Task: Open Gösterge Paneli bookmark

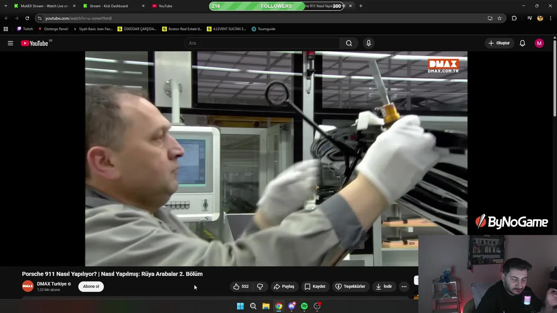Action: pyautogui.click(x=53, y=29)
